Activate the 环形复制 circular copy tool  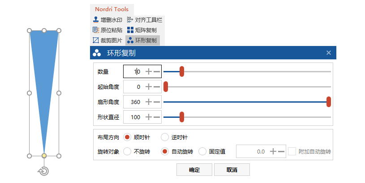click(142, 40)
